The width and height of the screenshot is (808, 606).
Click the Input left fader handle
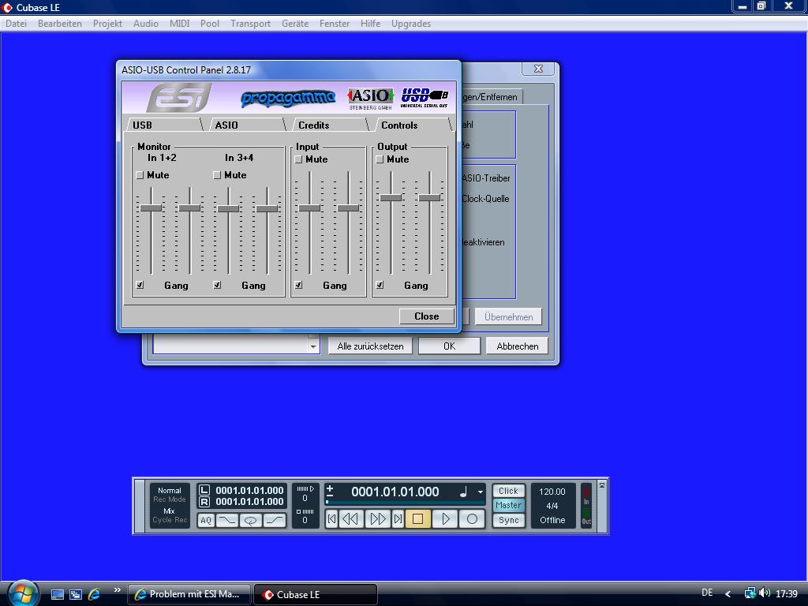[x=309, y=208]
